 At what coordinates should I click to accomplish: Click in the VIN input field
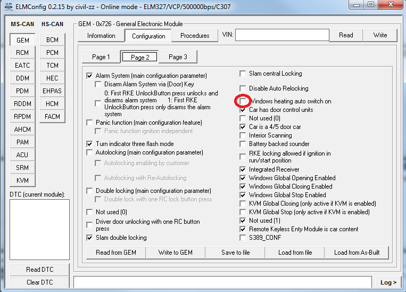point(282,35)
